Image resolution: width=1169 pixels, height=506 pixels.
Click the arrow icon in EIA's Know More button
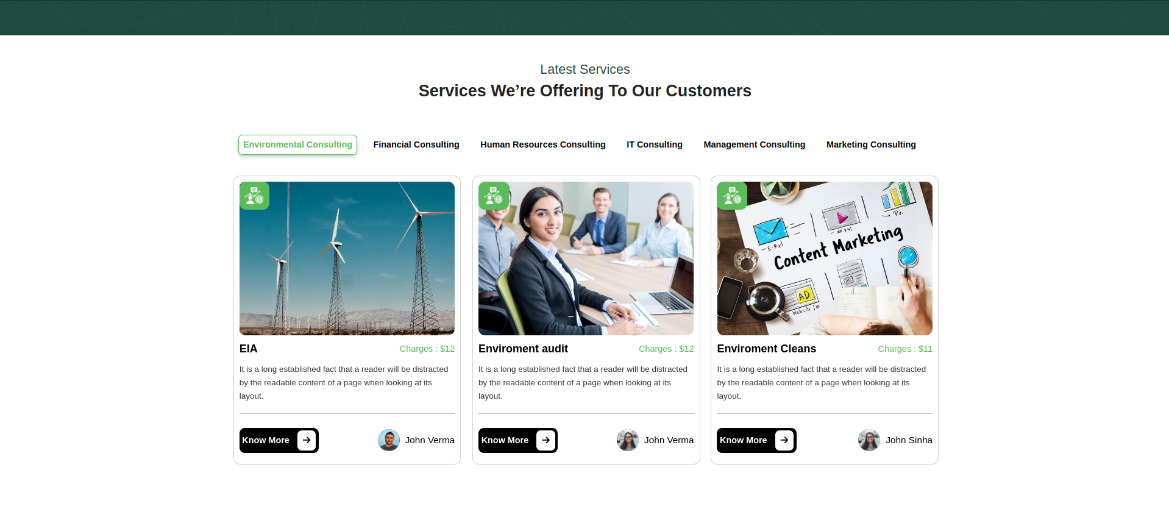tap(307, 440)
